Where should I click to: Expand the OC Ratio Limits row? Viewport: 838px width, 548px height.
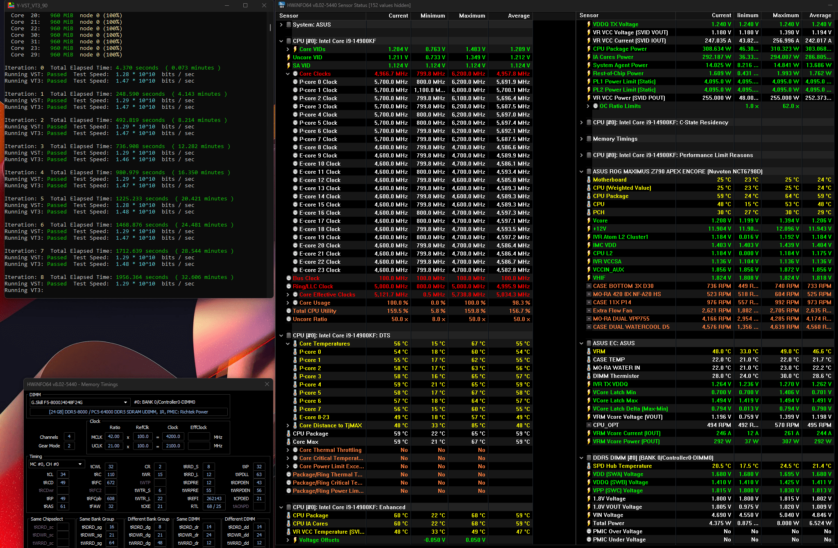588,106
